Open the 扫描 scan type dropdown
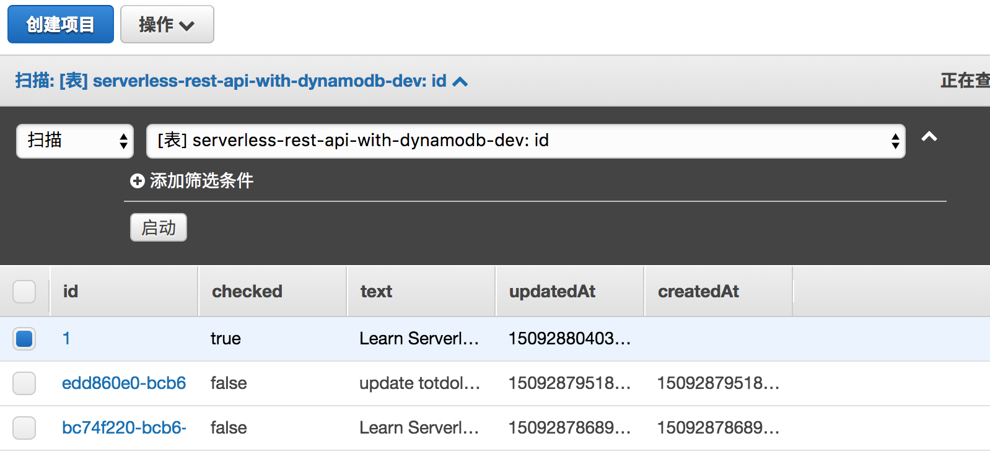This screenshot has height=467, width=990. point(75,141)
